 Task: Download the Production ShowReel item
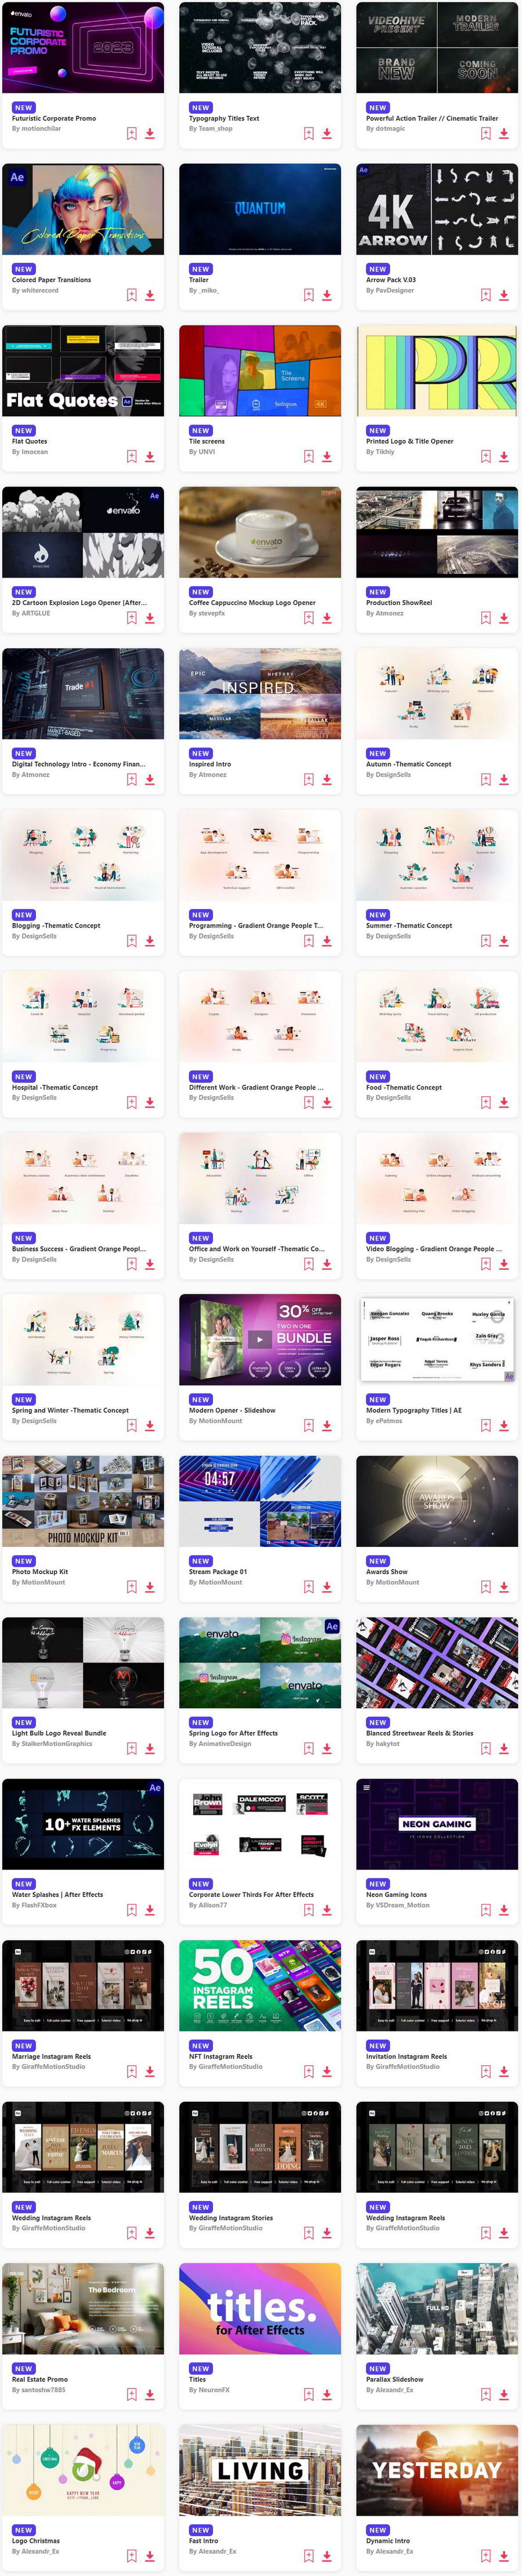[504, 618]
